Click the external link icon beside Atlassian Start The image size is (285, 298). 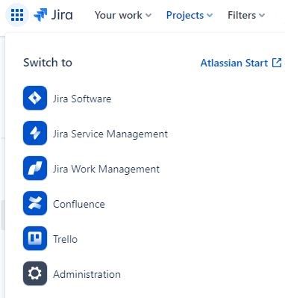click(277, 63)
